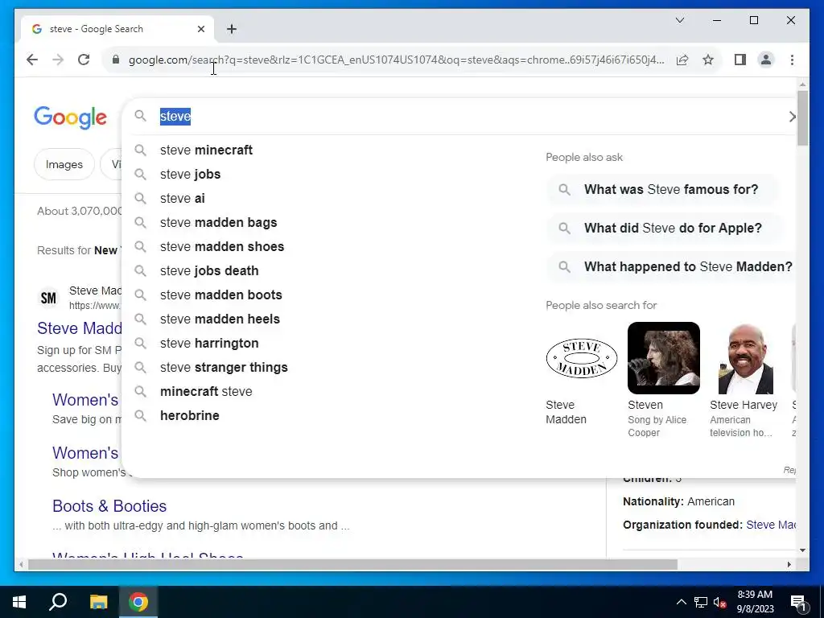Reload the Google search page
This screenshot has height=618, width=824.
tap(84, 60)
